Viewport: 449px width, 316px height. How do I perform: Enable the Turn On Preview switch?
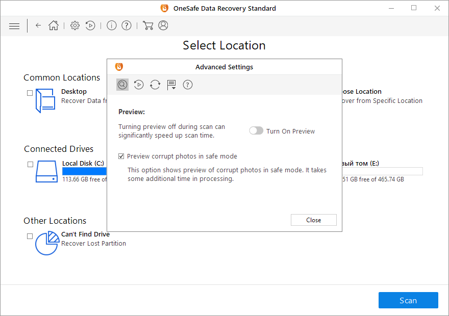pyautogui.click(x=256, y=130)
